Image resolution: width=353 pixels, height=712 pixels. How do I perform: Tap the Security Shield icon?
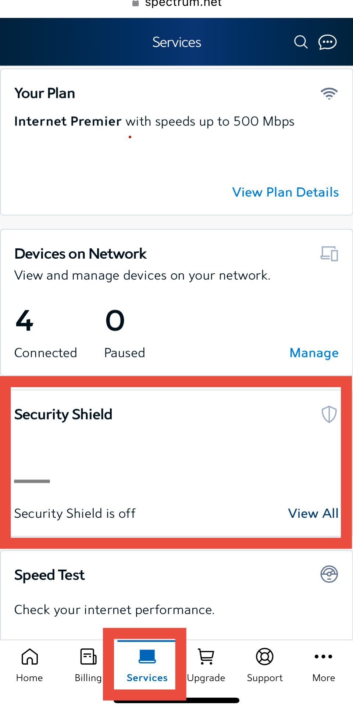point(329,414)
